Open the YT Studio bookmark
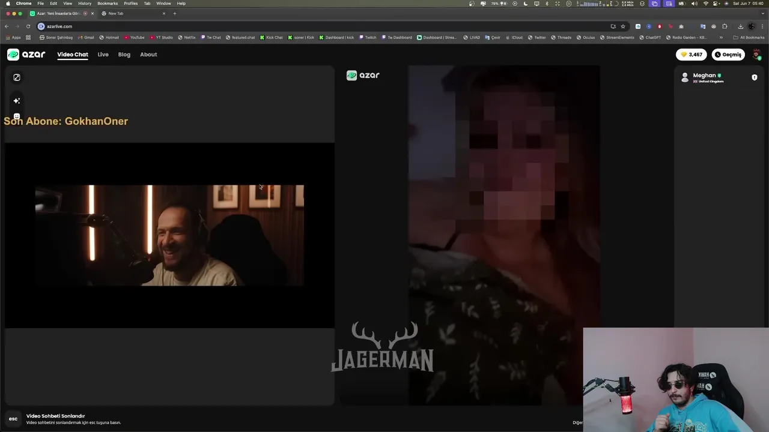 [x=161, y=37]
